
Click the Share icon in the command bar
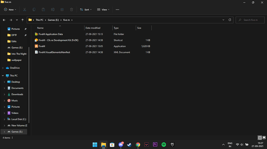[62, 10]
